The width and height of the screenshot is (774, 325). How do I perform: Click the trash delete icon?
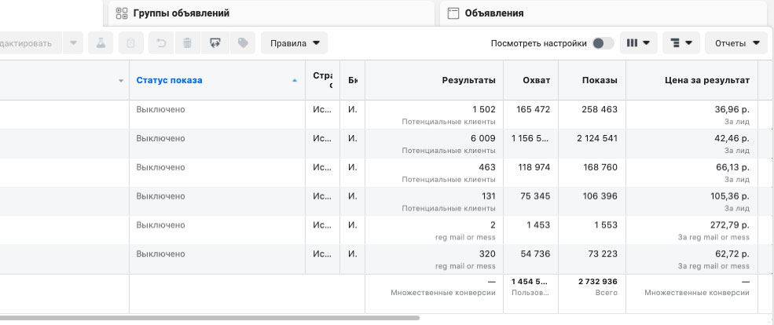coord(187,43)
